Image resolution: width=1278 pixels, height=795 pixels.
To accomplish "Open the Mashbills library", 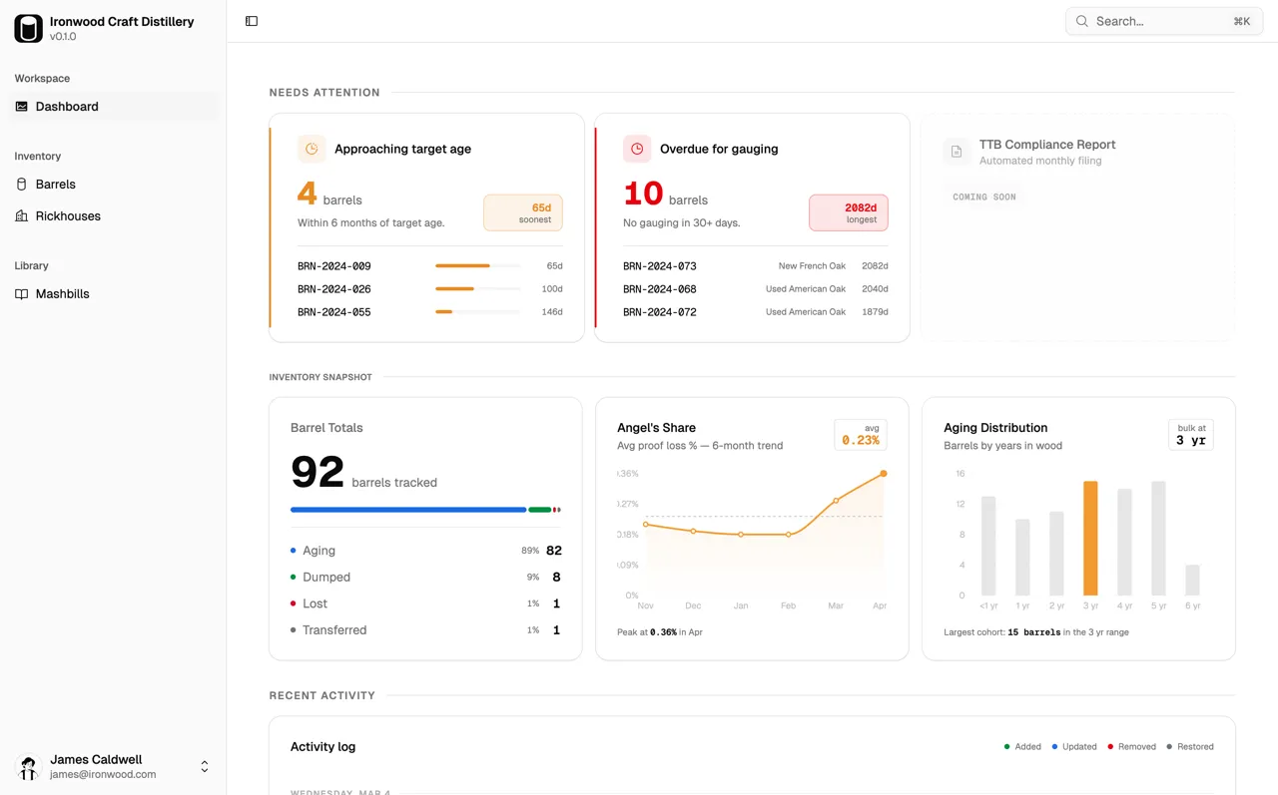I will (63, 293).
